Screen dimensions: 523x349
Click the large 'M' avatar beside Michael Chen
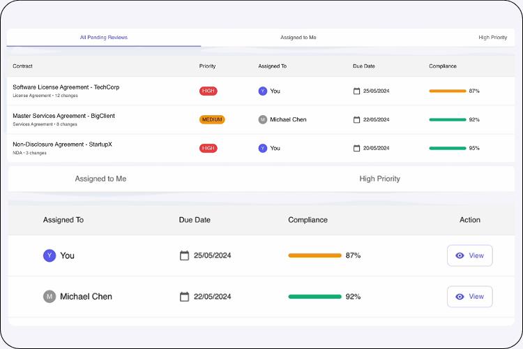pyautogui.click(x=50, y=297)
